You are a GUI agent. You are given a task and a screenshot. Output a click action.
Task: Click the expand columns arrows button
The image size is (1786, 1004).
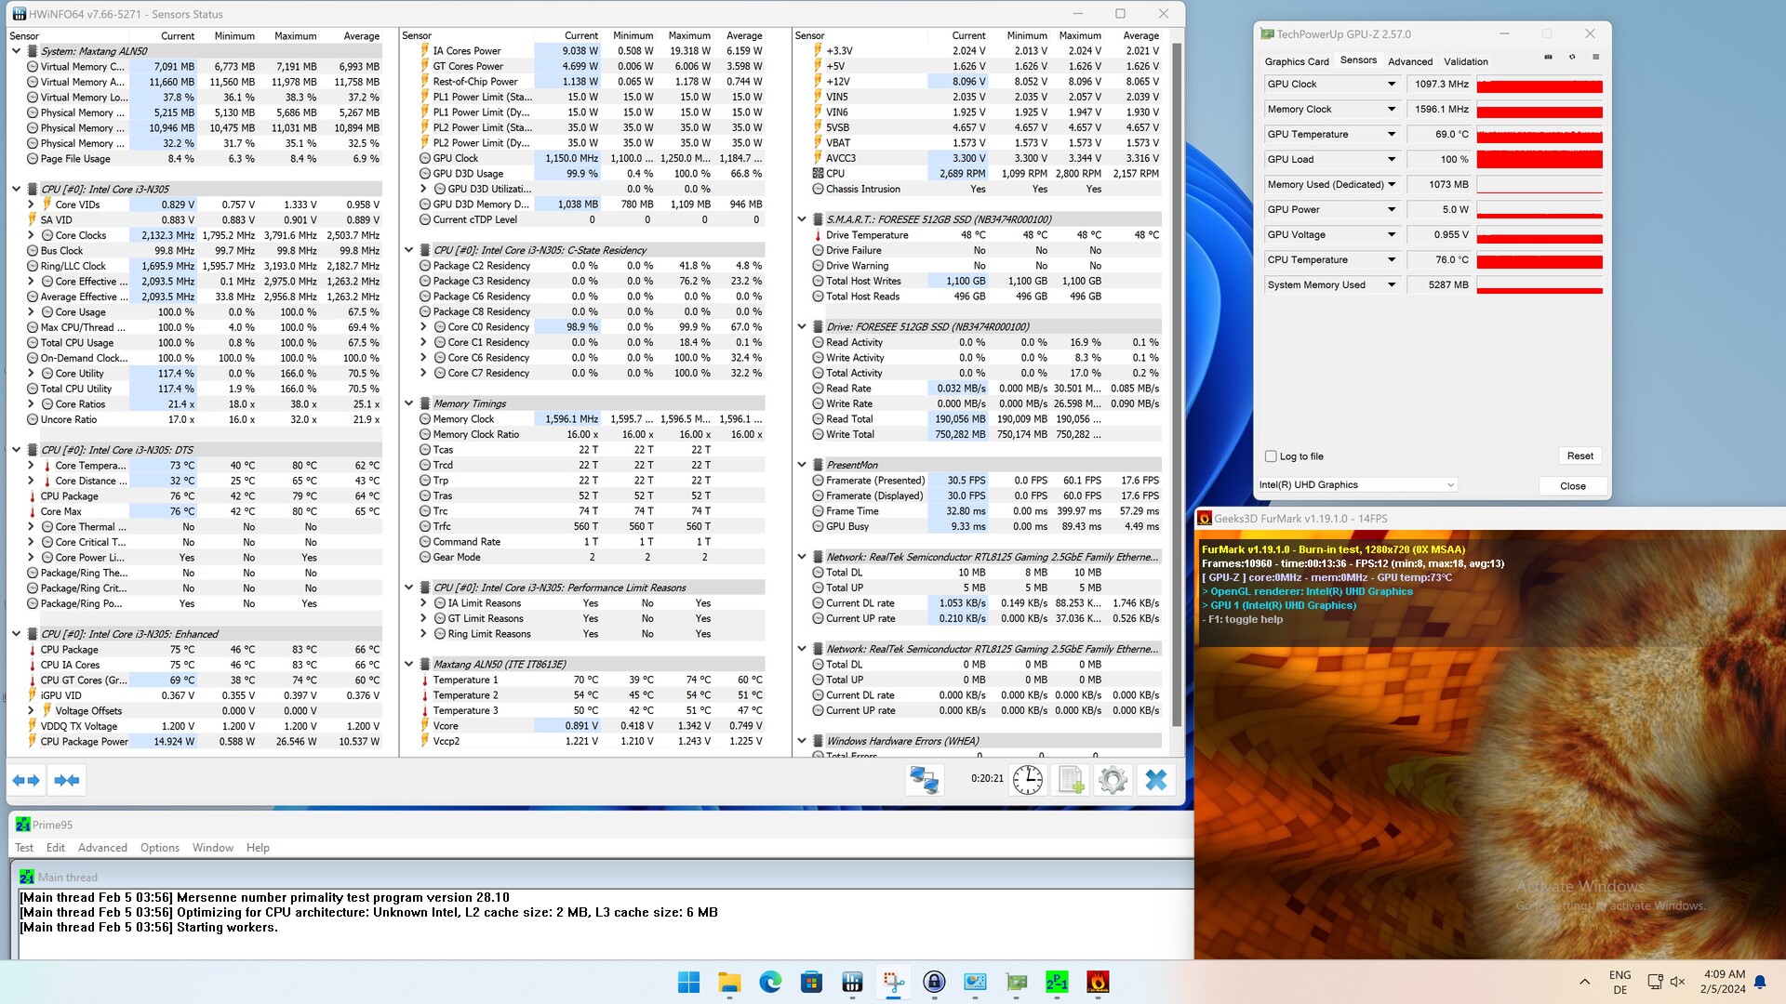(26, 781)
